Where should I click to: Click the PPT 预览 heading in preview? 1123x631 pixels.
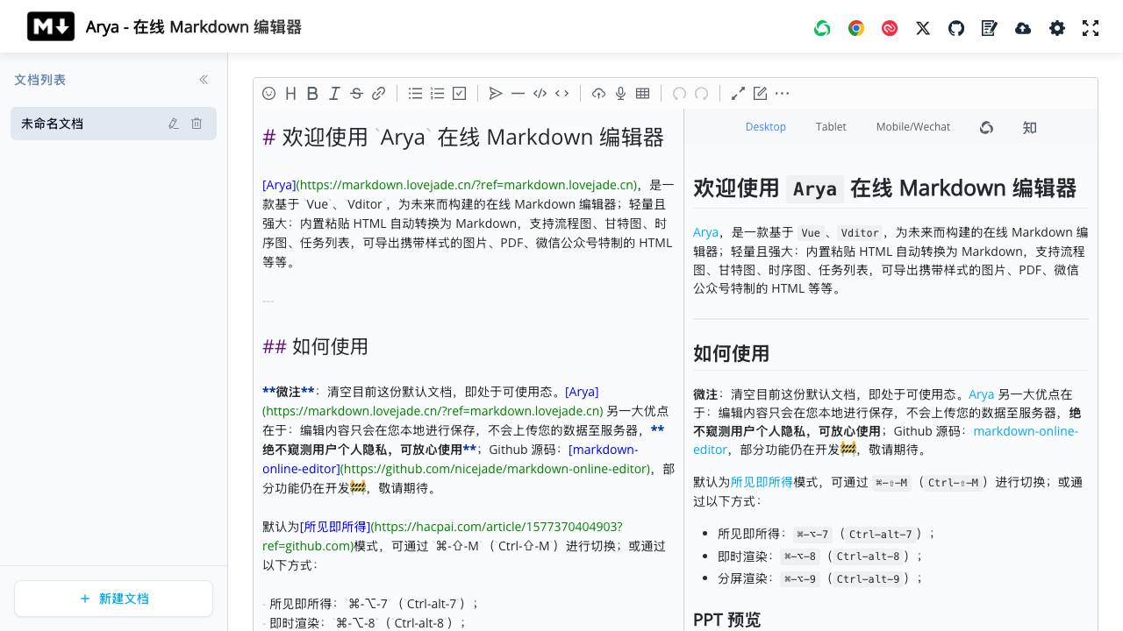click(x=726, y=620)
